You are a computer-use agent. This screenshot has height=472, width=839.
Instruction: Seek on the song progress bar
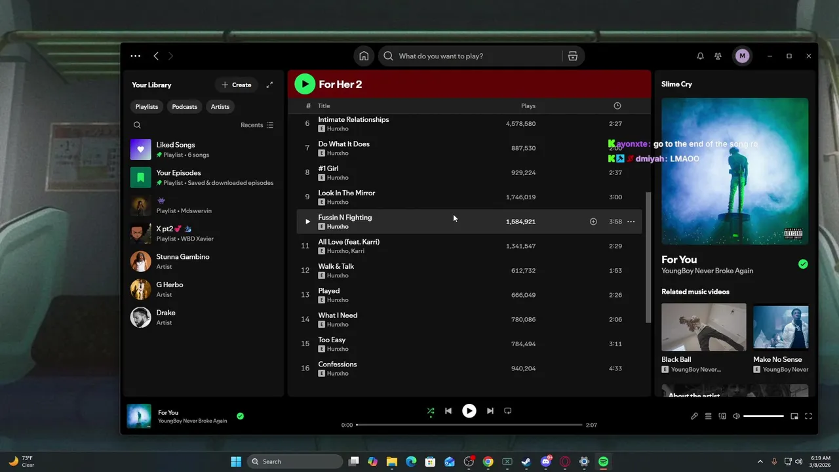(469, 425)
